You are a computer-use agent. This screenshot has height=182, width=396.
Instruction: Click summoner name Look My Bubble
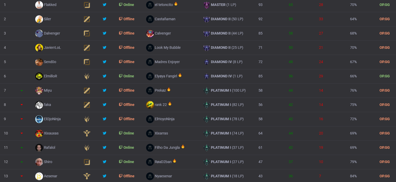coord(168,47)
